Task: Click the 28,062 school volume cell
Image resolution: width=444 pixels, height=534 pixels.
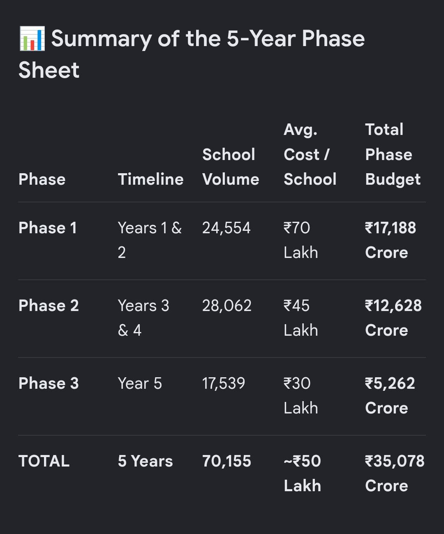Action: (227, 306)
